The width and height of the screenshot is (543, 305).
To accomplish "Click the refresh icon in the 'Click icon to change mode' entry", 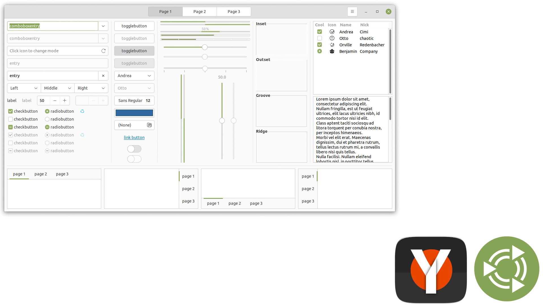I will [x=104, y=51].
